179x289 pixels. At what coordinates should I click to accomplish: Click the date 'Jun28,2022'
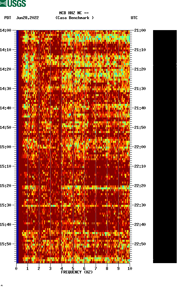[x=27, y=18]
